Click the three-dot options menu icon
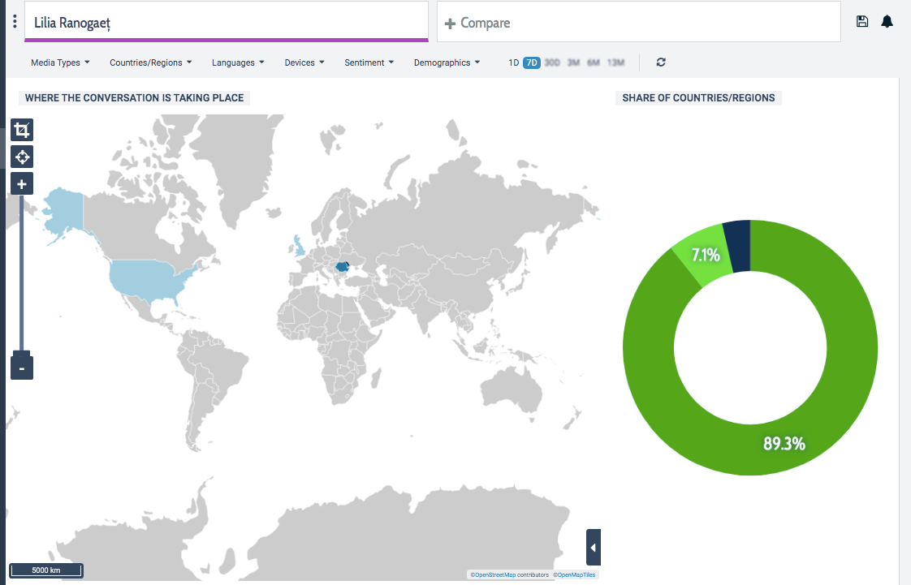Viewport: 911px width, 585px height. pyautogui.click(x=15, y=21)
